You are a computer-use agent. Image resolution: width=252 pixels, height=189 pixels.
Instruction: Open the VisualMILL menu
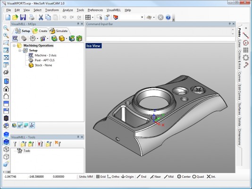coord(114,10)
